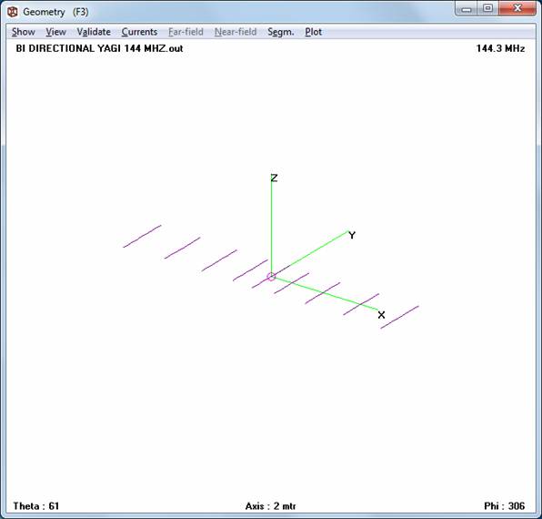Click the Z axis label

tap(274, 178)
